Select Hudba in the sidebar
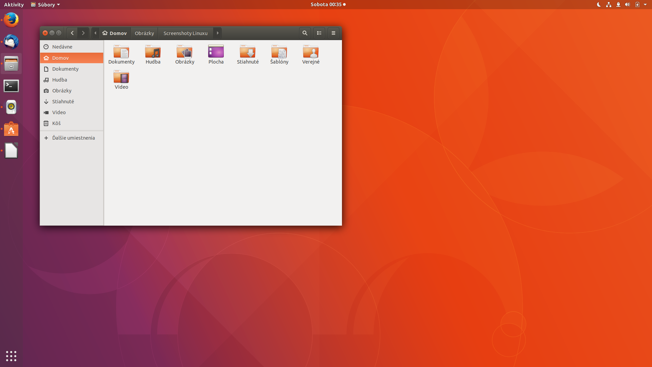652x367 pixels. click(x=72, y=80)
